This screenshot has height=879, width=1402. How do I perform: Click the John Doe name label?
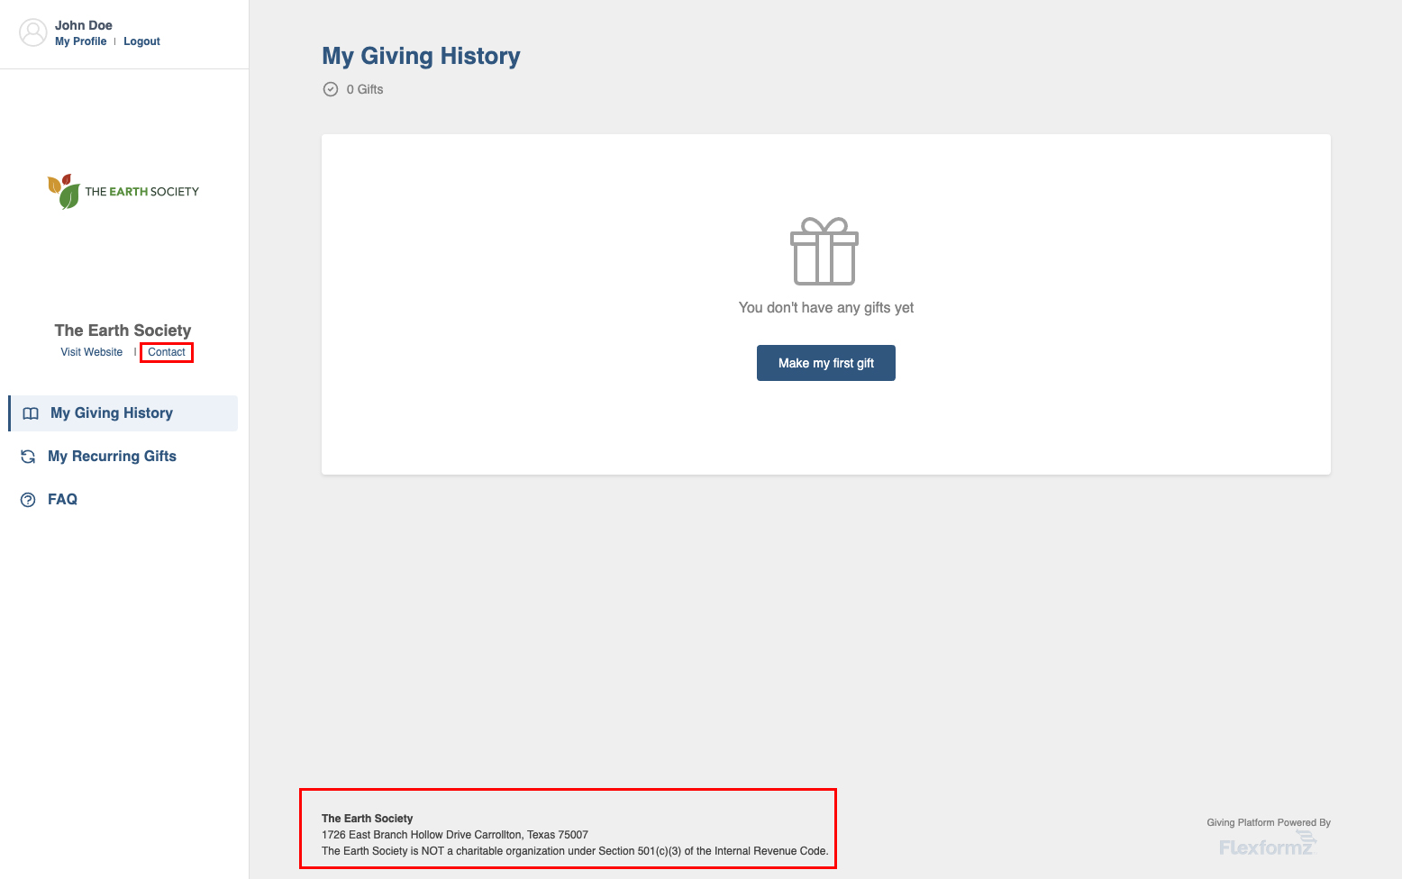coord(84,24)
